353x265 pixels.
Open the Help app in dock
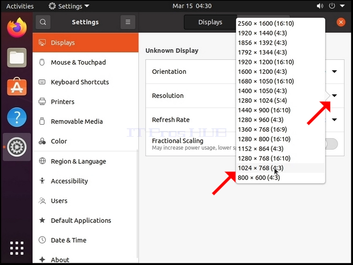(17, 117)
